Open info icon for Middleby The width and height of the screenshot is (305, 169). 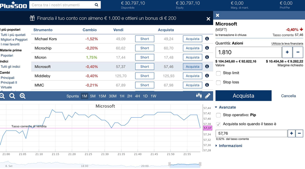(207, 76)
